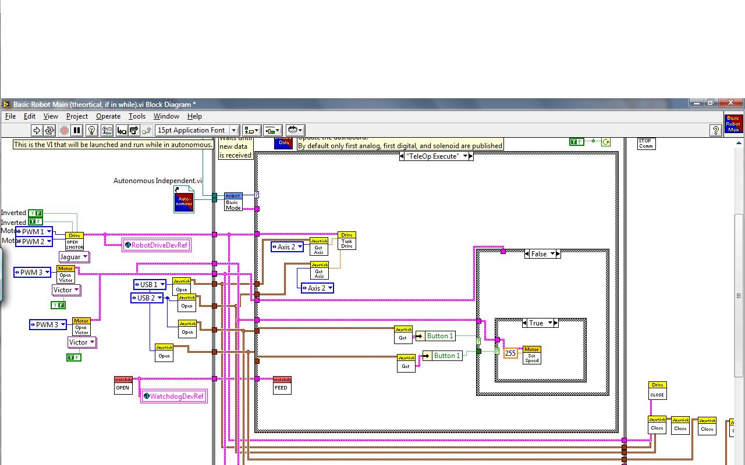
Task: Toggle Highlight Execution lightbulb
Action: [91, 130]
